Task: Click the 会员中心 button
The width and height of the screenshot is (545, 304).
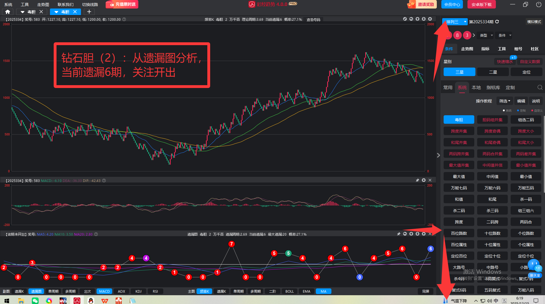Action: click(x=452, y=5)
